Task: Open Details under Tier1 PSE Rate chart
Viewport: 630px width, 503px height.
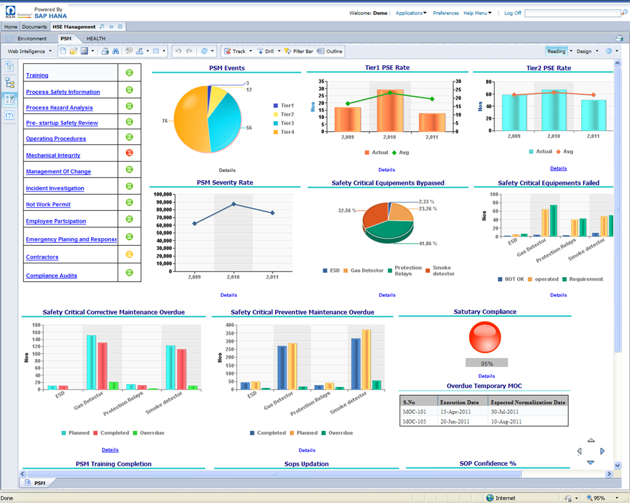Action: [x=387, y=170]
